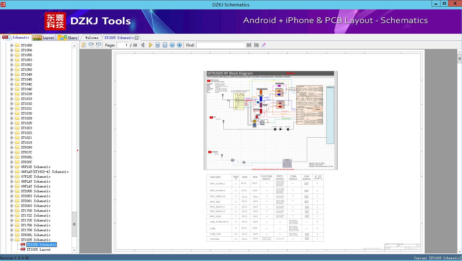
Task: Select the XT1021 folder icon
Action: [x=17, y=138]
